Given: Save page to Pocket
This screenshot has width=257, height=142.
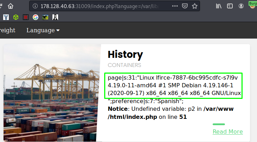Looking at the screenshot, I should [x=185, y=6].
